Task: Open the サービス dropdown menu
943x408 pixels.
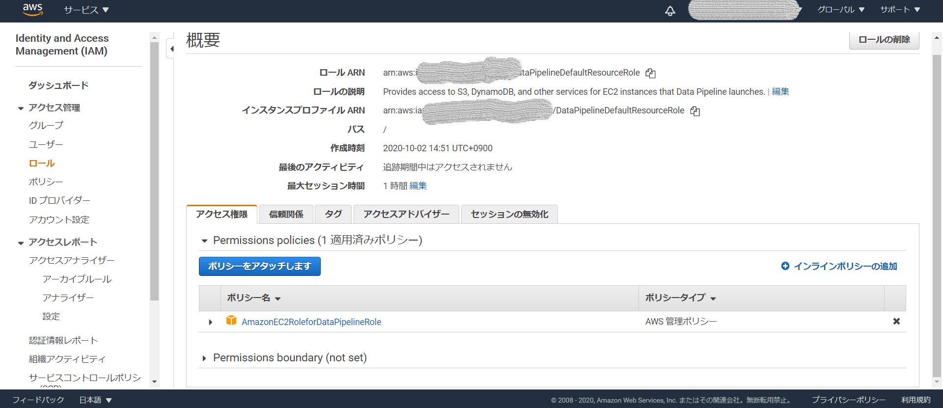Action: pos(86,10)
